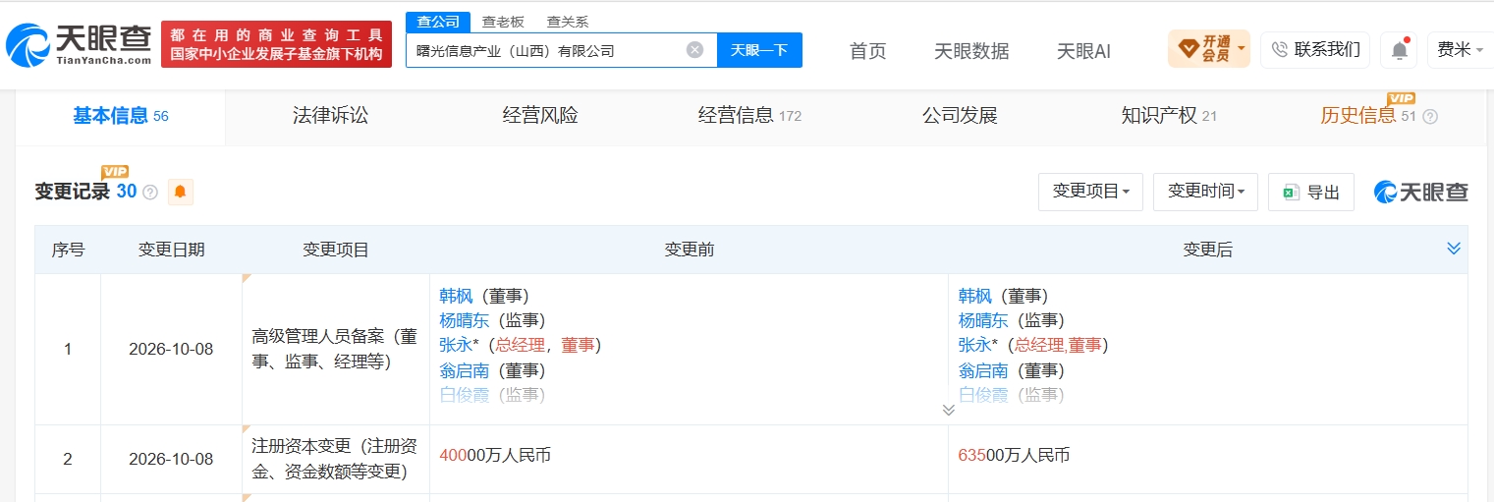Image resolution: width=1494 pixels, height=502 pixels.
Task: Click help icon beside 变更记录 30
Action: click(x=150, y=193)
